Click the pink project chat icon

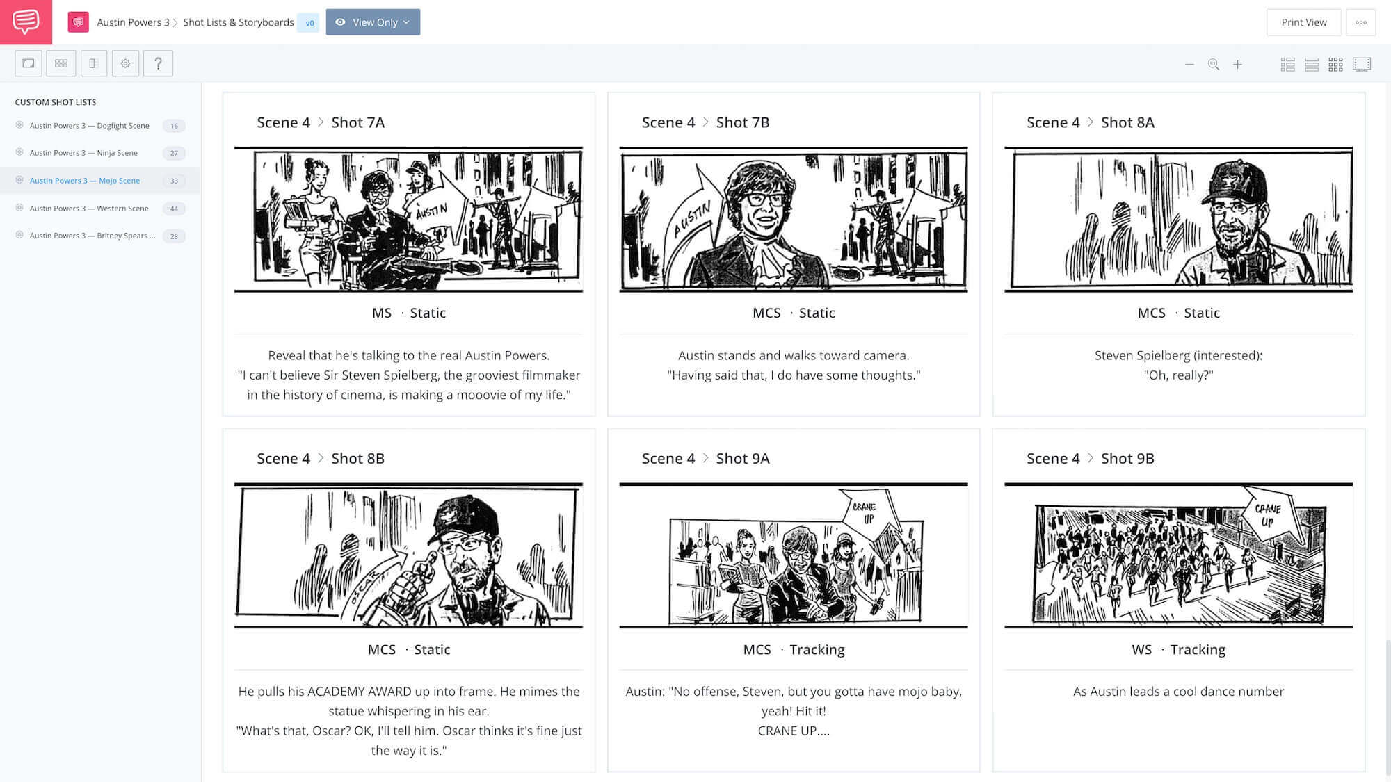click(78, 22)
